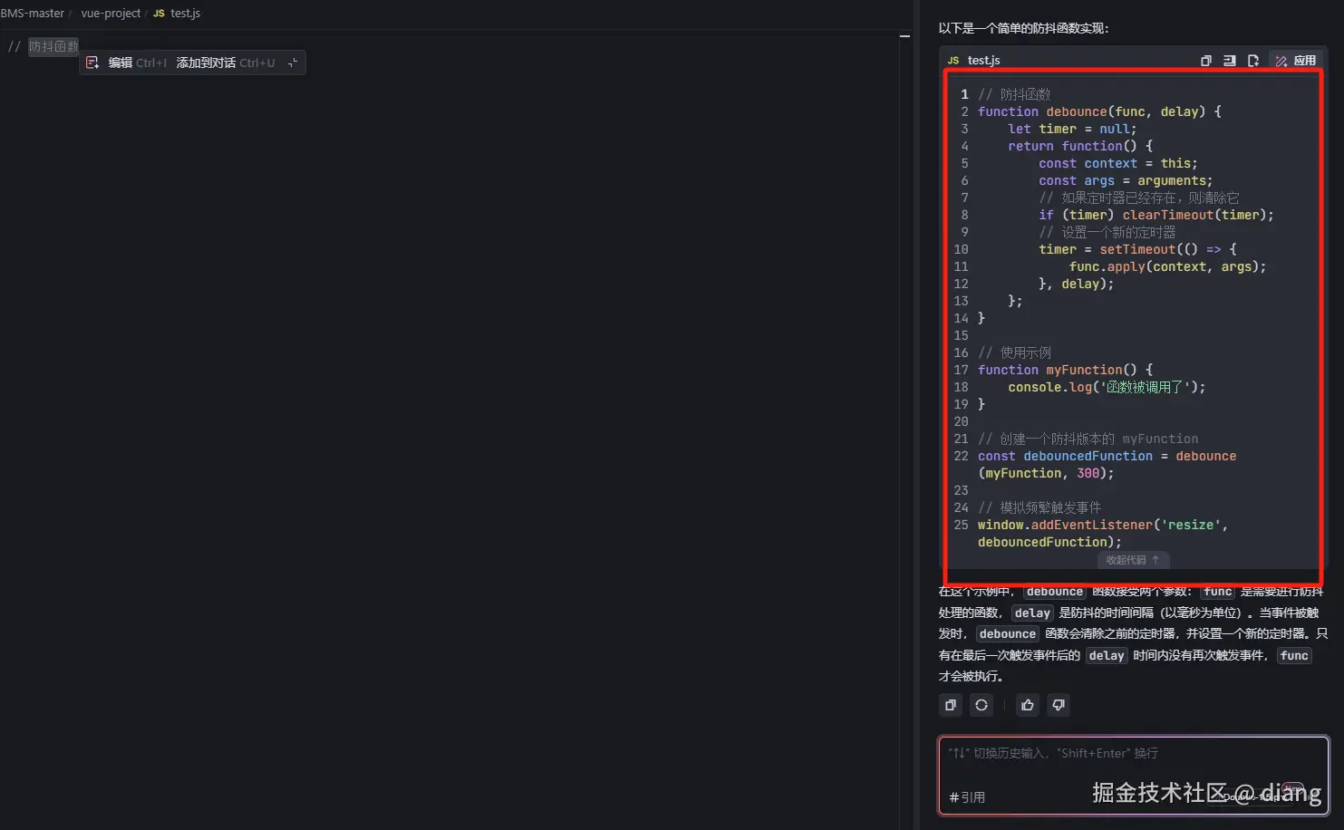Open the BMS-master breadcrumb
The height and width of the screenshot is (830, 1344).
(33, 14)
